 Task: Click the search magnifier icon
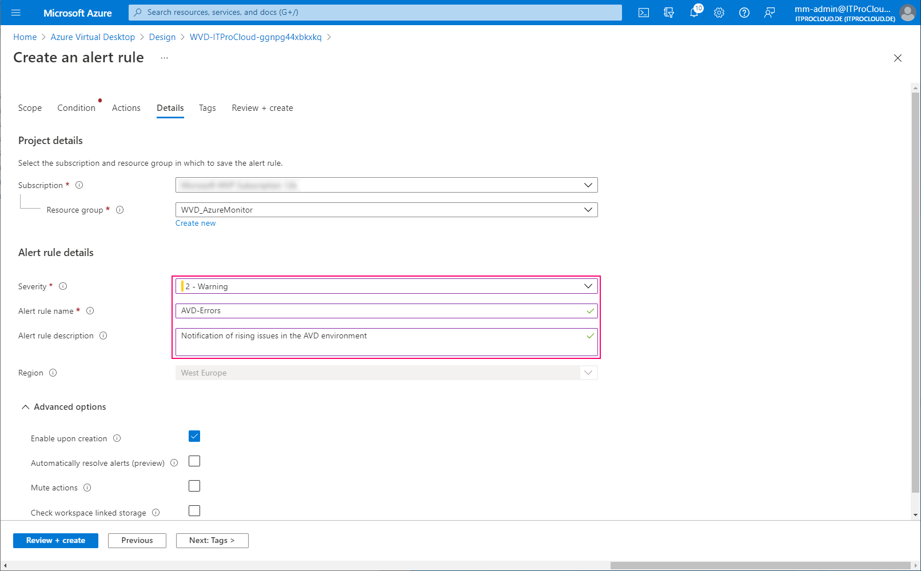point(138,12)
